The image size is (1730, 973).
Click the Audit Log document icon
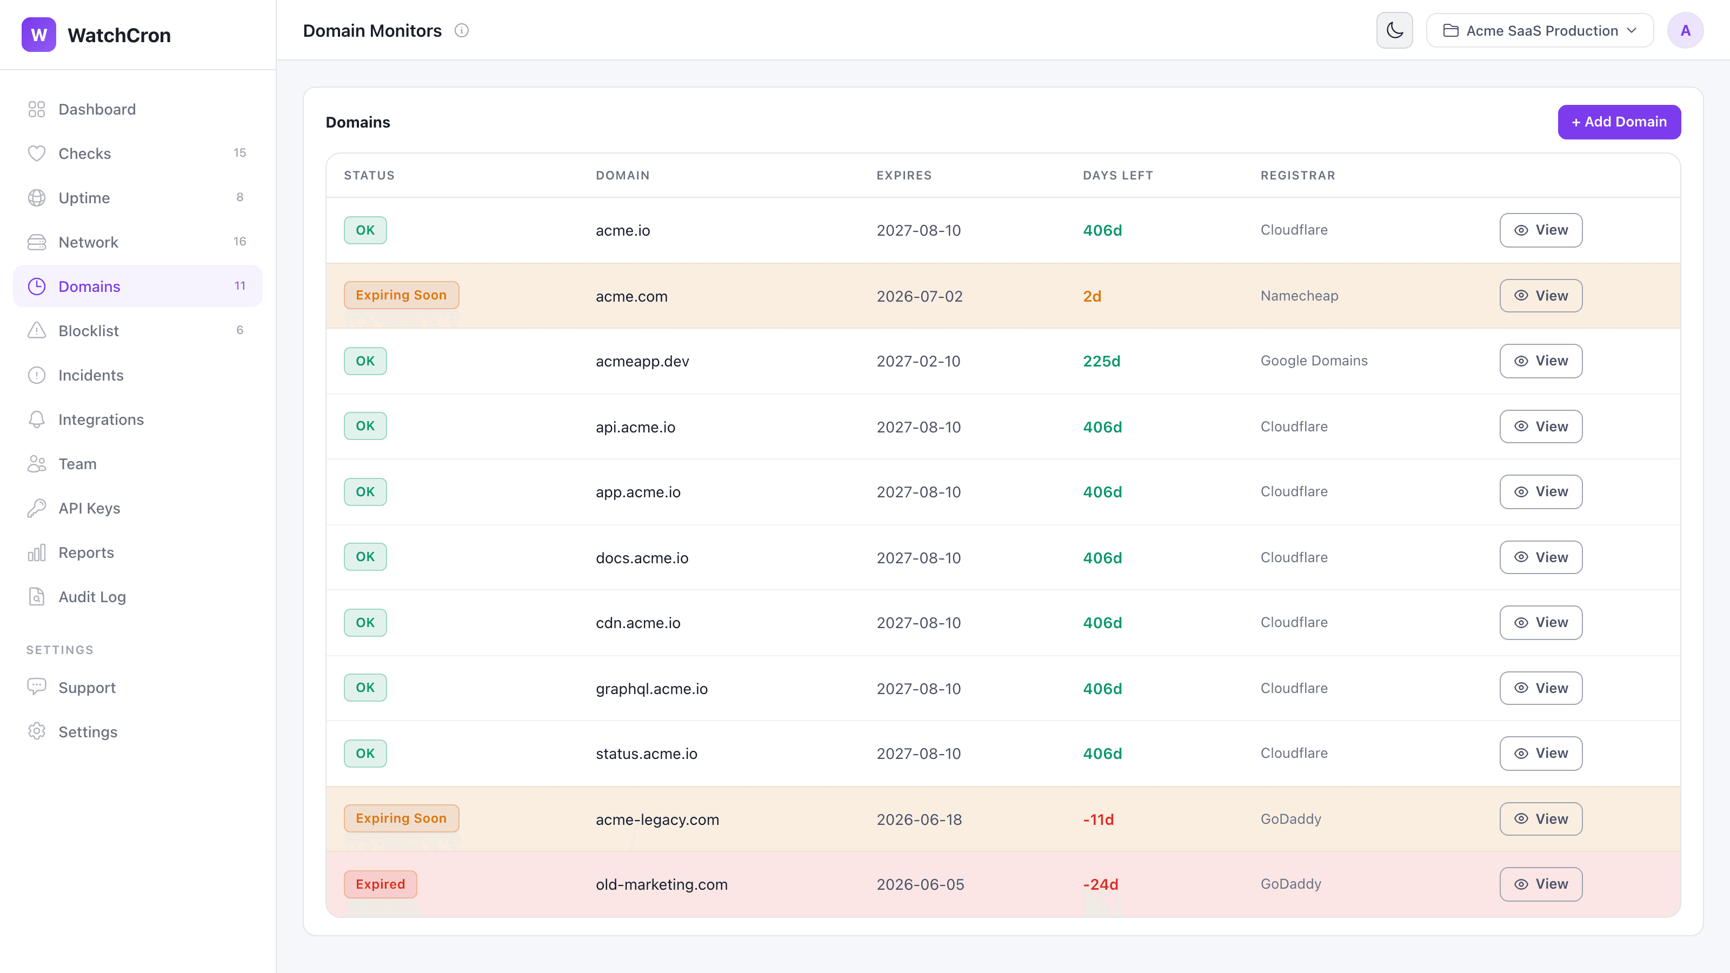click(36, 597)
